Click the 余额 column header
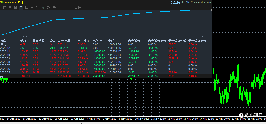266x124 pixels. click(x=111, y=41)
